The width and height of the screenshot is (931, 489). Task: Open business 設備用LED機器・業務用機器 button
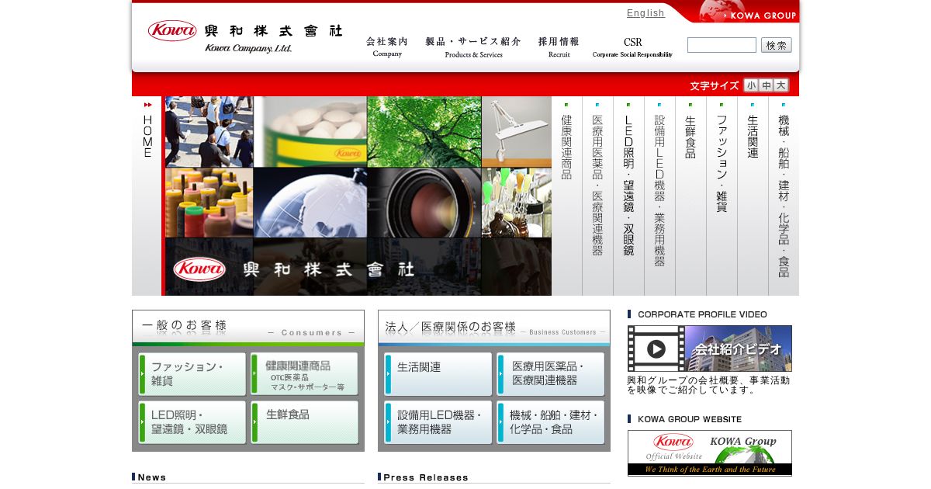tap(438, 422)
